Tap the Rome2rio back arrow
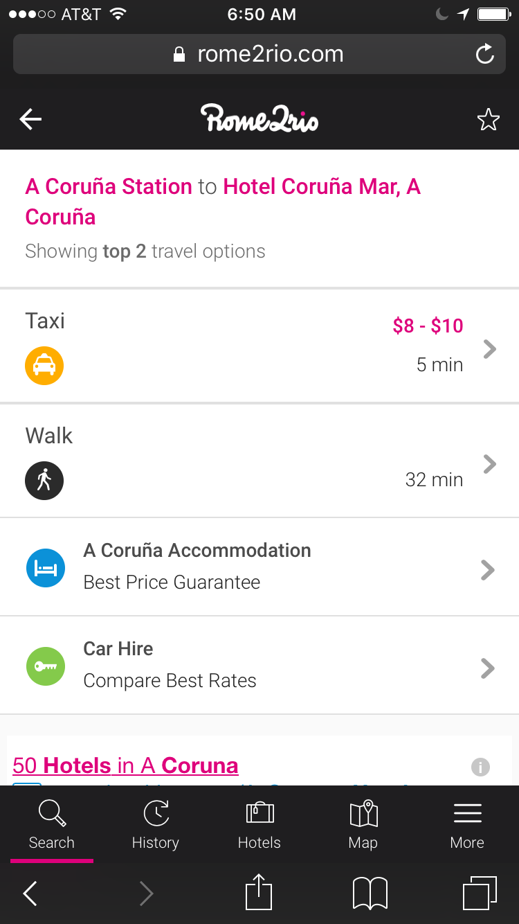This screenshot has height=924, width=519. point(30,119)
